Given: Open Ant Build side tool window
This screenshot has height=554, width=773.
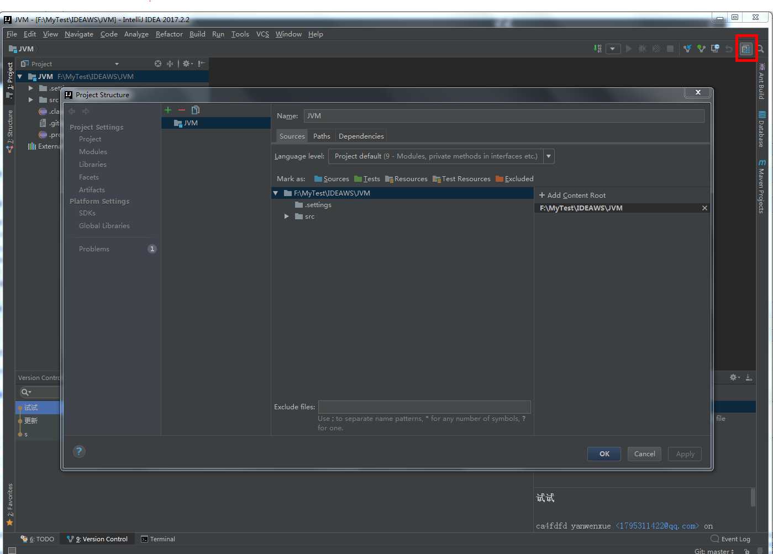Looking at the screenshot, I should 761,81.
